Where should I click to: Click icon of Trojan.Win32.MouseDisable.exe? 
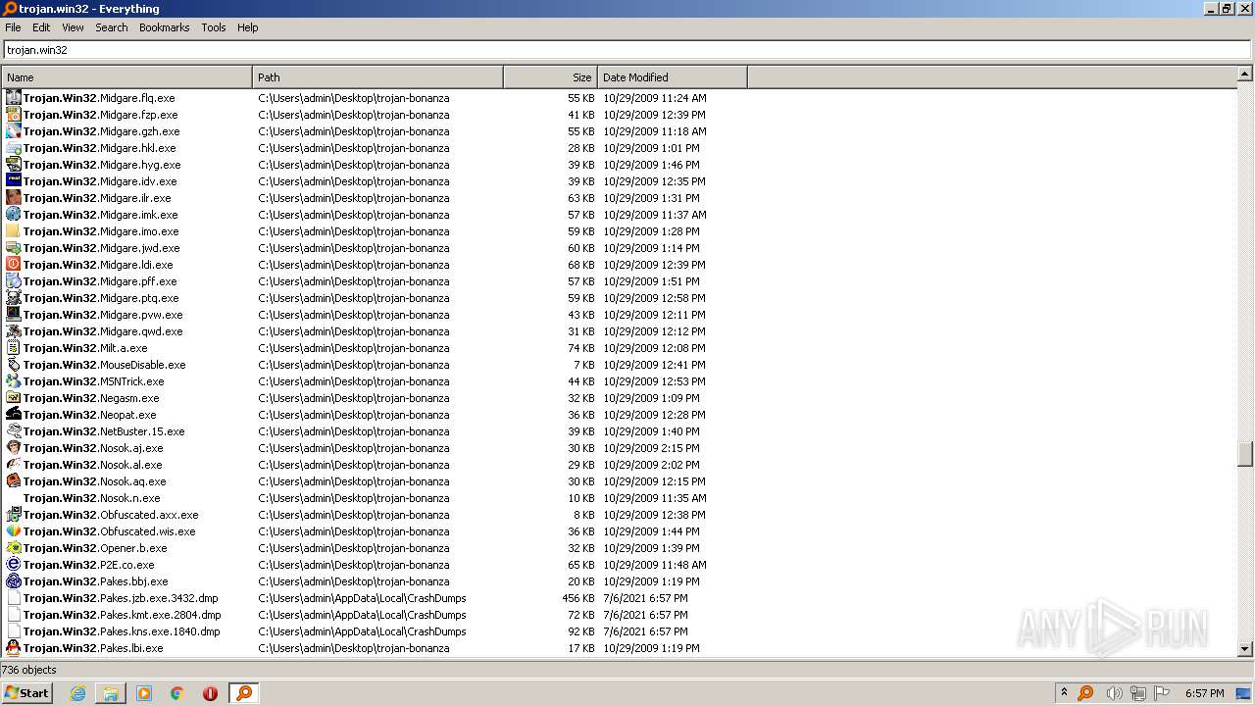click(x=13, y=365)
